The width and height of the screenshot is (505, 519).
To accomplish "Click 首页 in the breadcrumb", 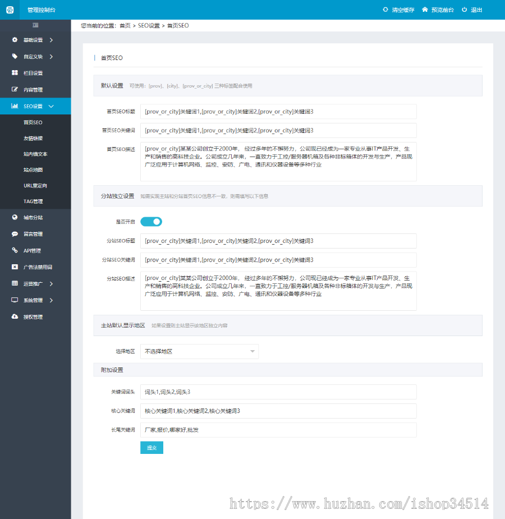I will point(125,25).
